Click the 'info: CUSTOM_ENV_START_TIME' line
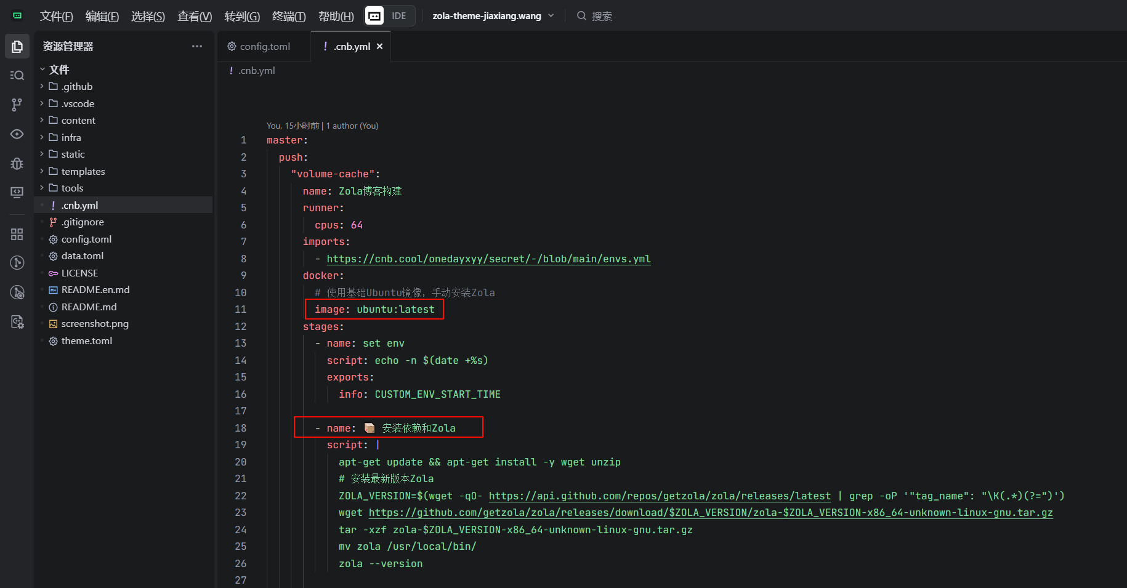Viewport: 1127px width, 588px height. (419, 394)
